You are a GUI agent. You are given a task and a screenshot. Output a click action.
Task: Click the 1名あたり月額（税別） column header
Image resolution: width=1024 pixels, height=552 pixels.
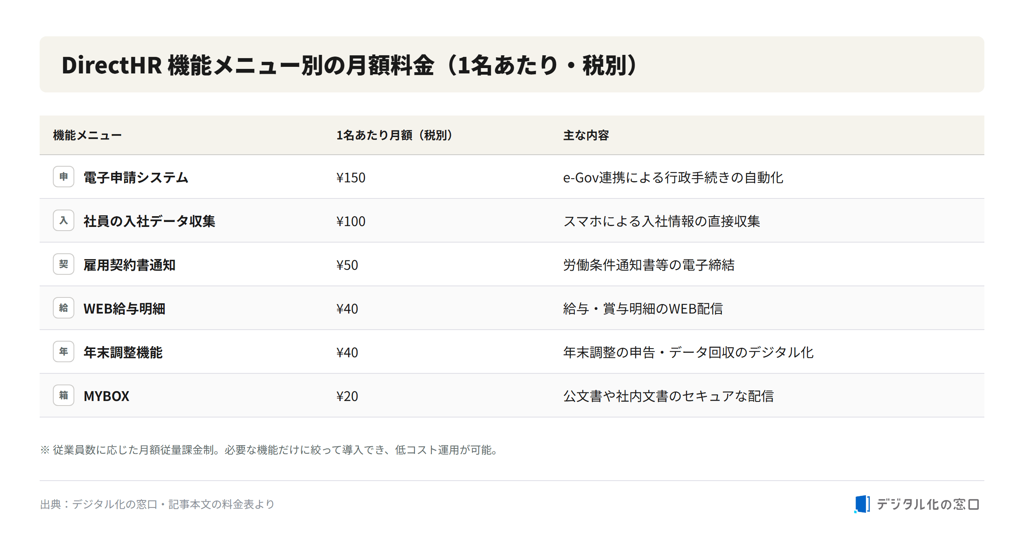[394, 135]
